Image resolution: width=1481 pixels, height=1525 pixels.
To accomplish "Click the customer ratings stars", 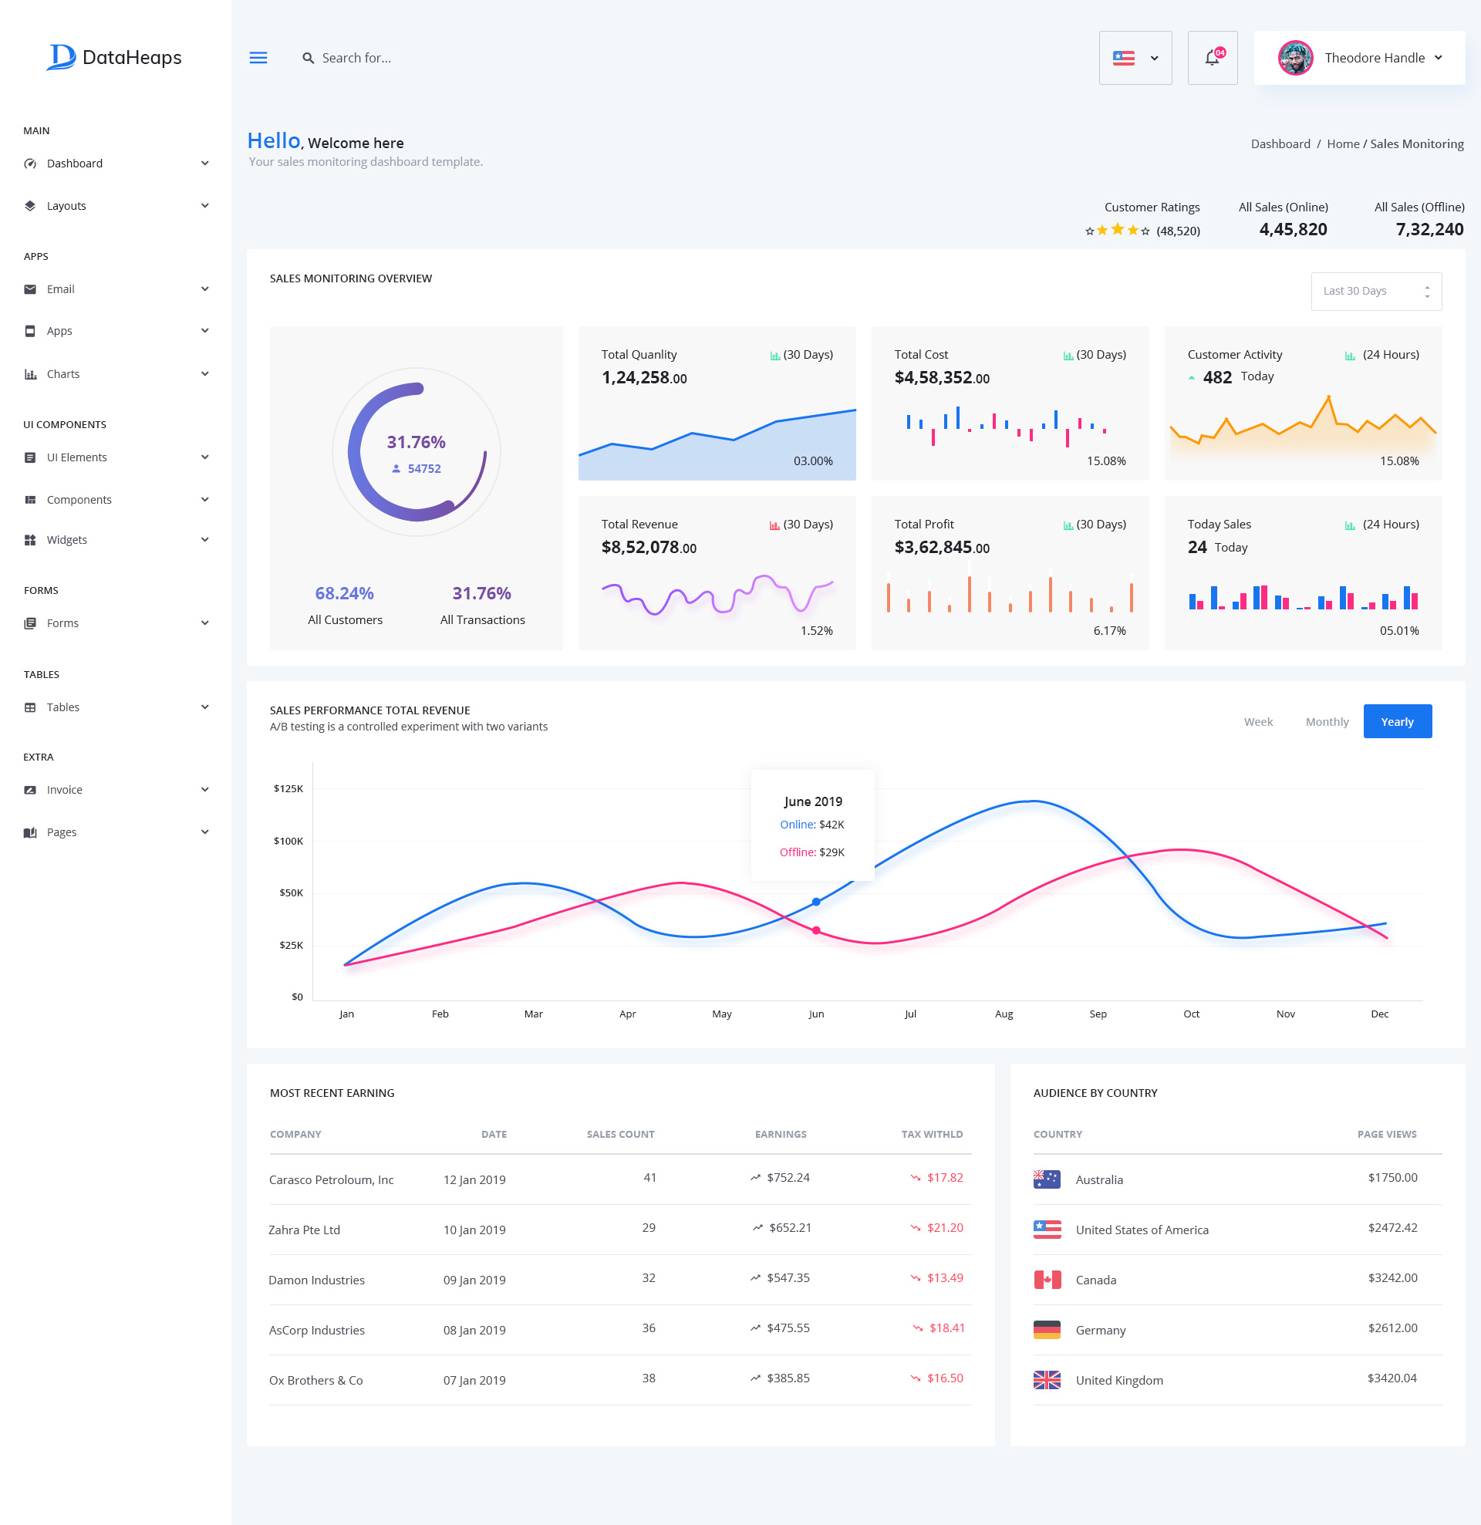I will pyautogui.click(x=1117, y=231).
